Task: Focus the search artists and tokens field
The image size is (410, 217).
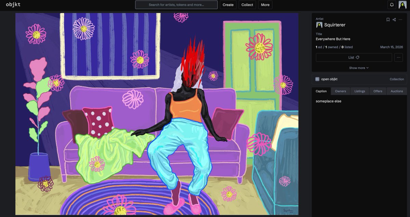Action: point(176,5)
